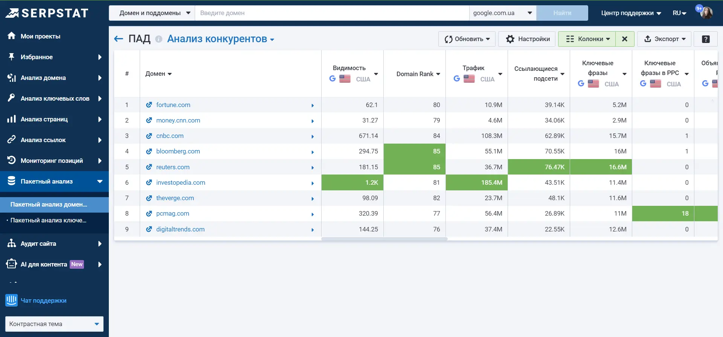Open investopedia.com external link icon
The height and width of the screenshot is (337, 723).
pos(149,182)
